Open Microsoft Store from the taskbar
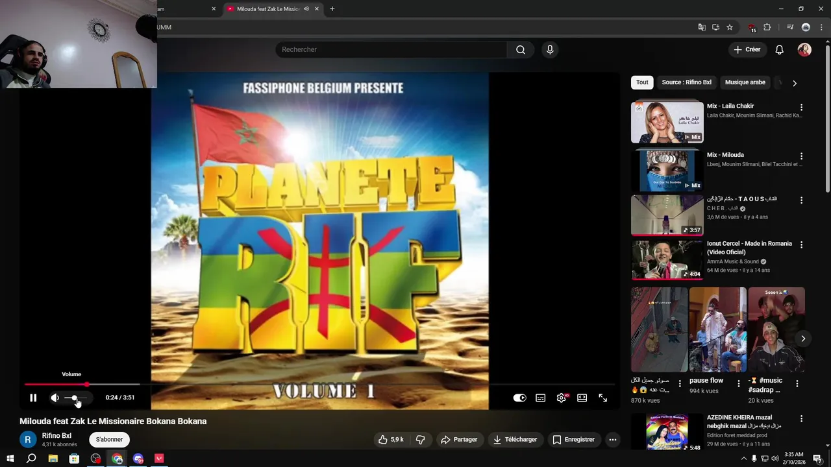831x467 pixels. click(x=75, y=459)
